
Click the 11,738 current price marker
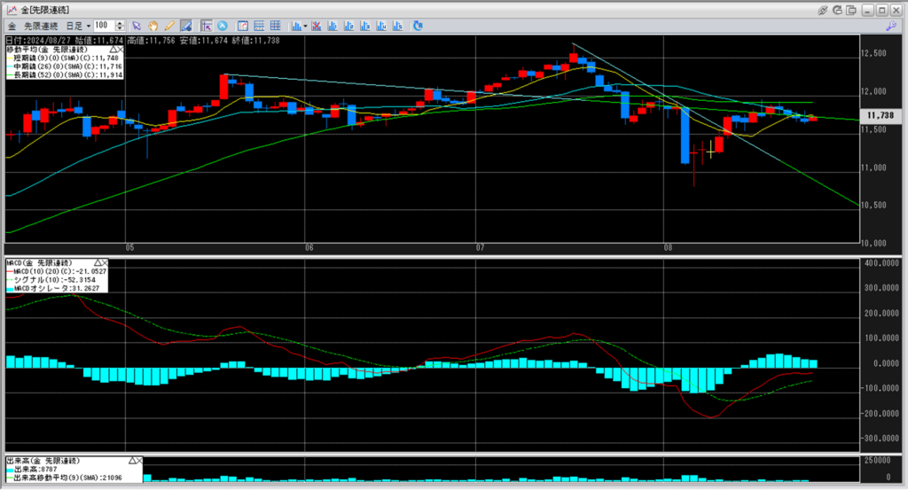tap(880, 116)
